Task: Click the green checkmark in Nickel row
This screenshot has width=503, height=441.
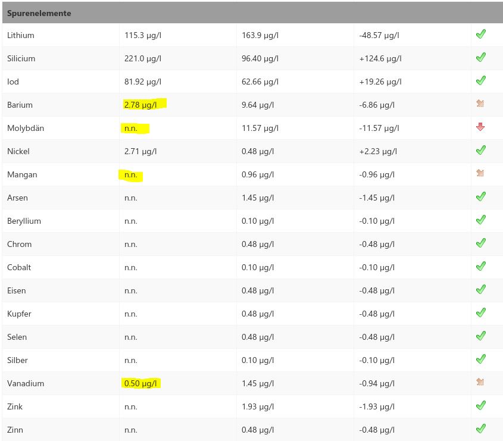Action: click(480, 151)
